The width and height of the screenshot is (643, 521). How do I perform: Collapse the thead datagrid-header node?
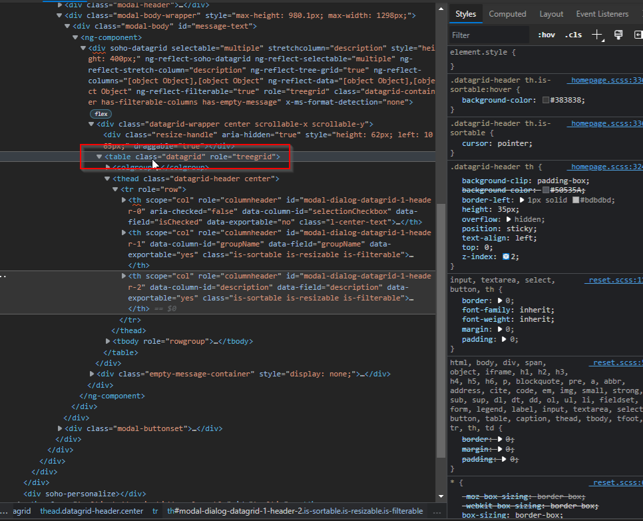[x=107, y=179]
